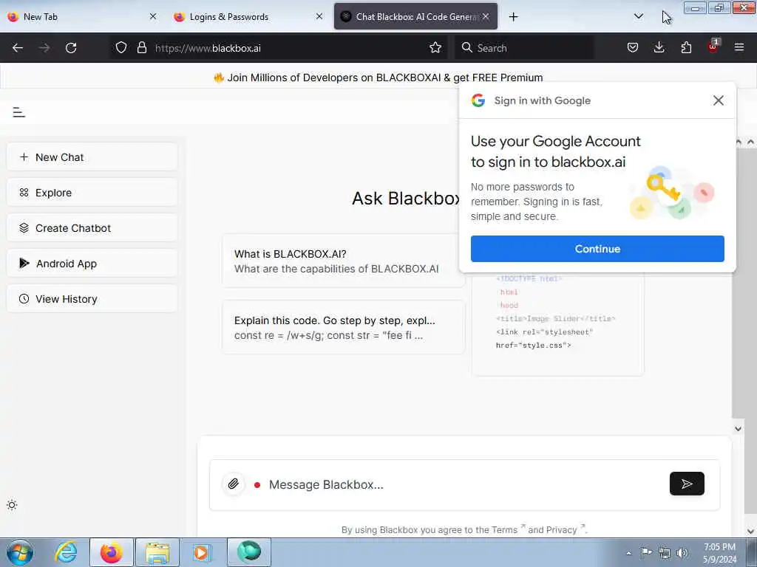Collapse the Blackbox sidebar toggle icon
The image size is (757, 567).
(18, 112)
